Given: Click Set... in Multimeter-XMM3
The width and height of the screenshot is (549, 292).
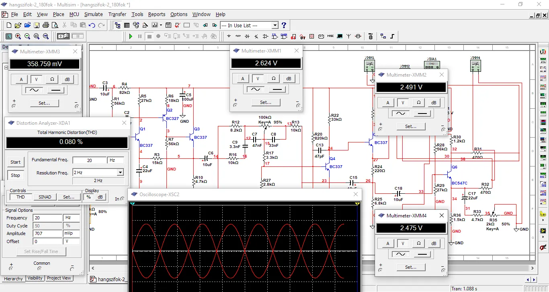Looking at the screenshot, I should point(44,103).
